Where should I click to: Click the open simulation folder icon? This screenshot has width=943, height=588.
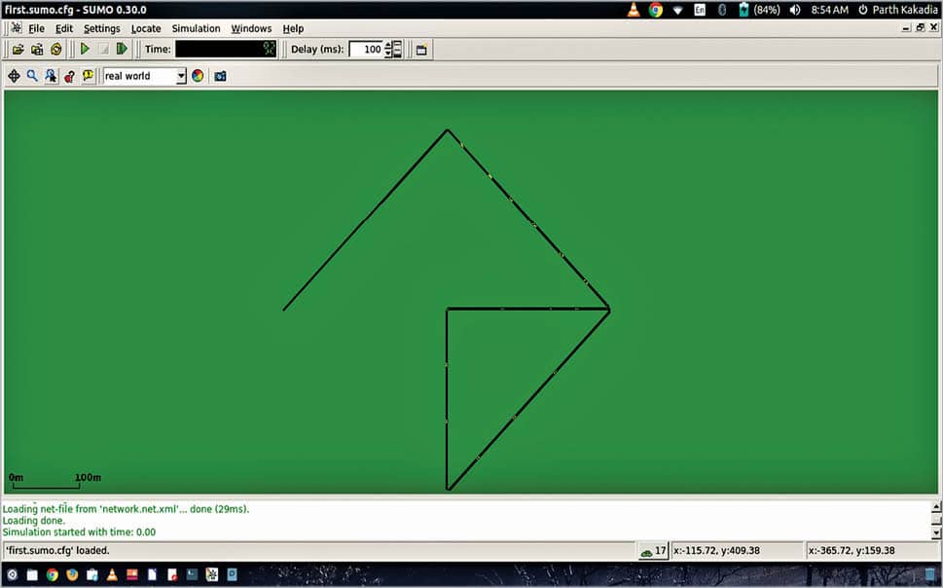click(x=18, y=50)
